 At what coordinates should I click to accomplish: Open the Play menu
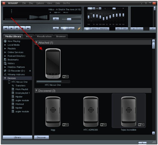point(31,3)
